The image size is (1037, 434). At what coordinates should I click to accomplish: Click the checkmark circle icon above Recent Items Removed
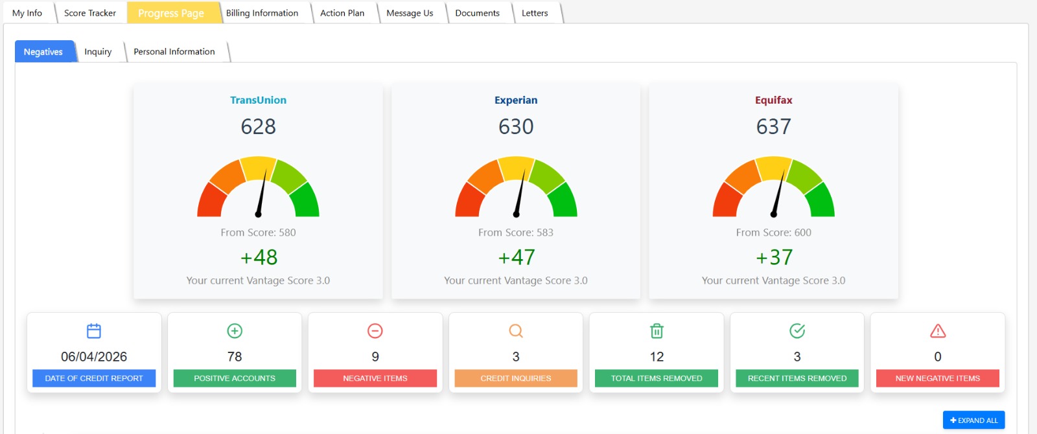797,331
